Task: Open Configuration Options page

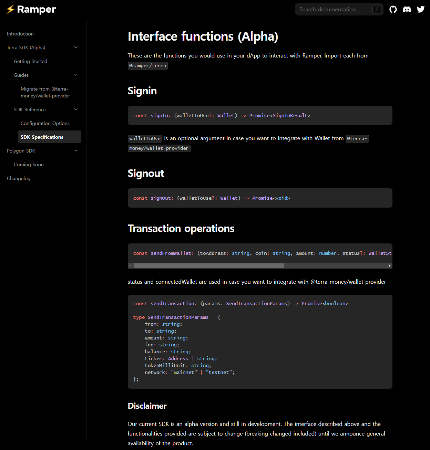Action: [45, 123]
